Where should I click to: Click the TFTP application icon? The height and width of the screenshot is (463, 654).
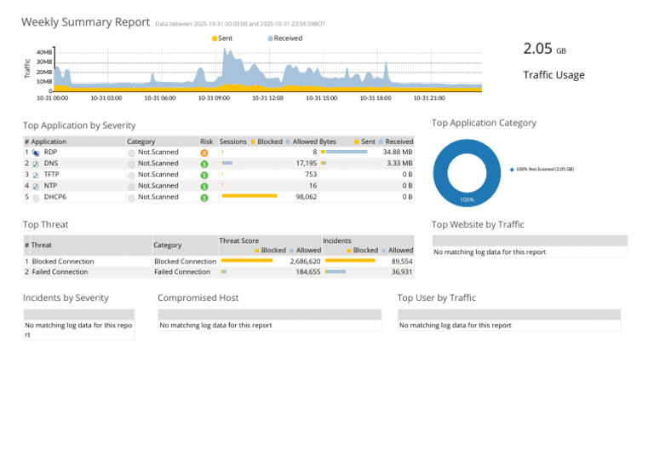[36, 176]
